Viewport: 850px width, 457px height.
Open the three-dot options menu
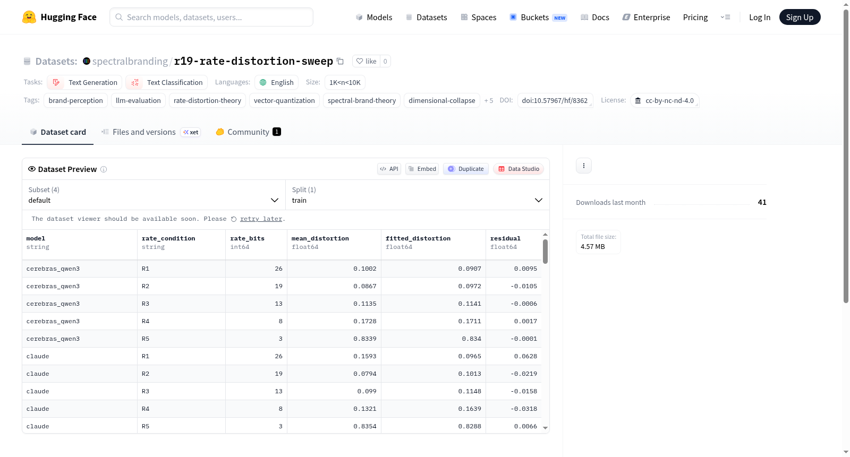point(584,166)
